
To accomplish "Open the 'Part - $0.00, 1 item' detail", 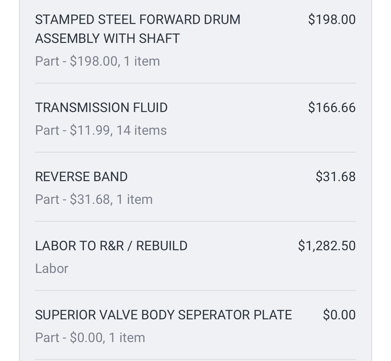I will click(90, 337).
